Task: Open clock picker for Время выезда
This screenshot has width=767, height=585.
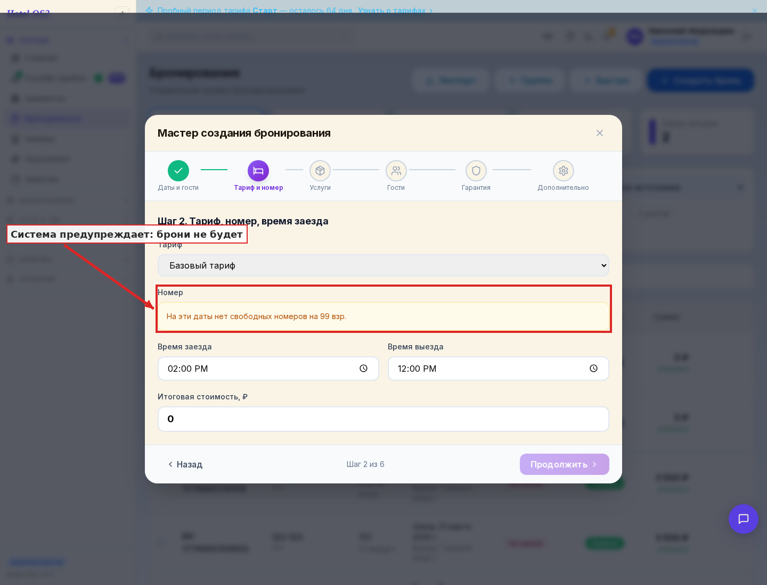Action: pos(594,369)
